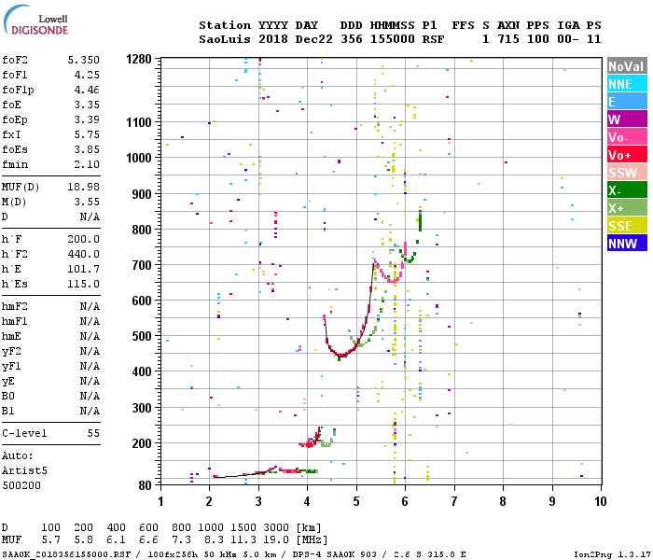Click the fxI value 5.75
The width and height of the screenshot is (653, 560).
87,134
